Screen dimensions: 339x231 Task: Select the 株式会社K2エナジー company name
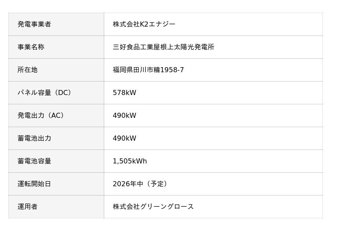click(144, 24)
